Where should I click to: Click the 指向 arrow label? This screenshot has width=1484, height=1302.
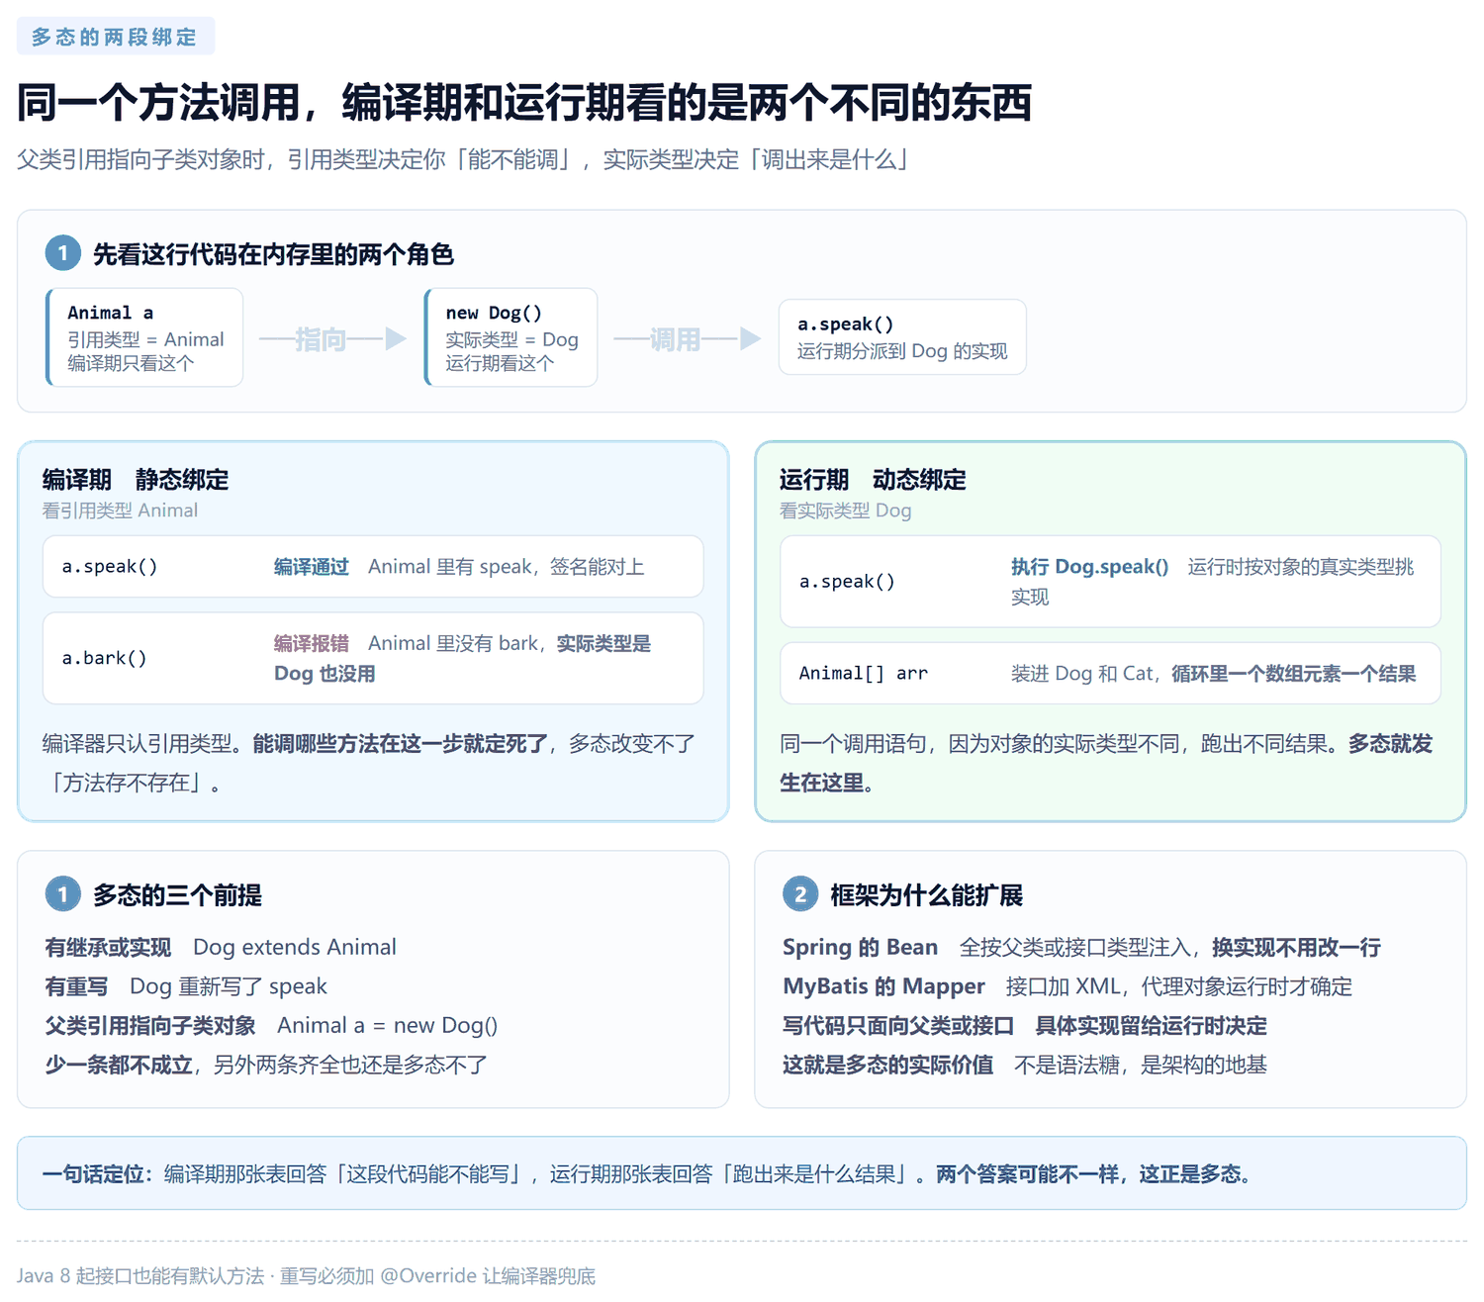(321, 339)
